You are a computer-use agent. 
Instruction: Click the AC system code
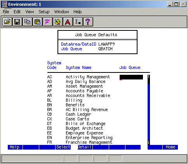coord(49,77)
